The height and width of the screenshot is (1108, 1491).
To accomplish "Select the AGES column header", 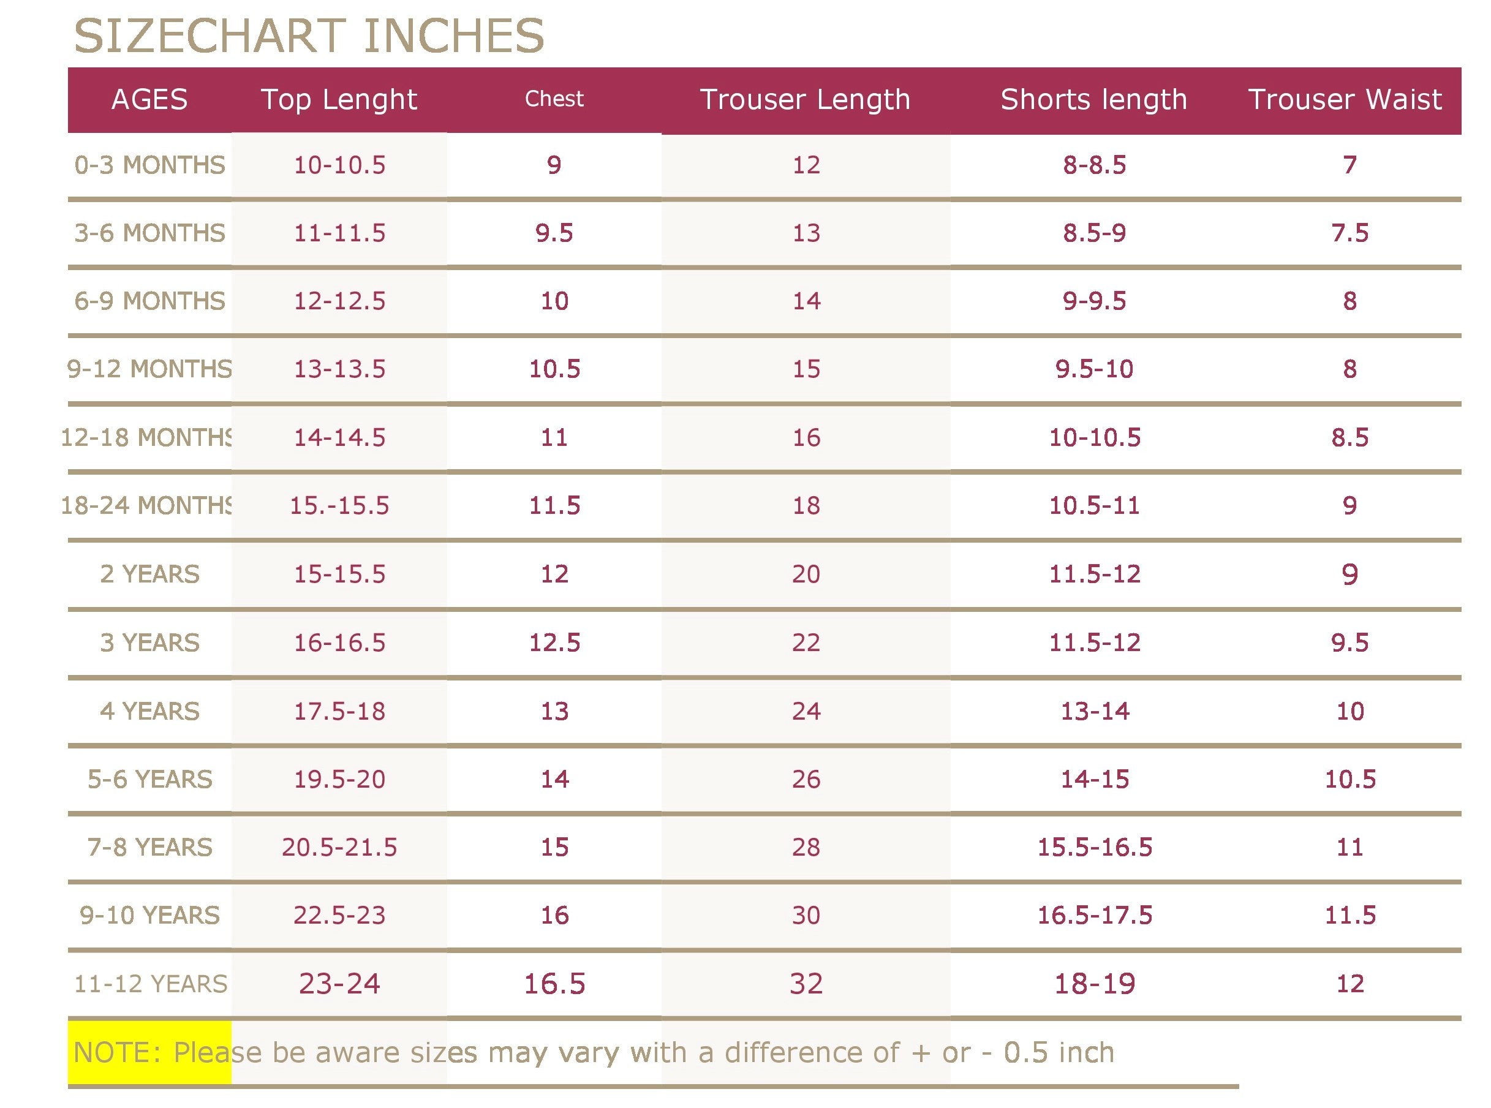I will (149, 99).
